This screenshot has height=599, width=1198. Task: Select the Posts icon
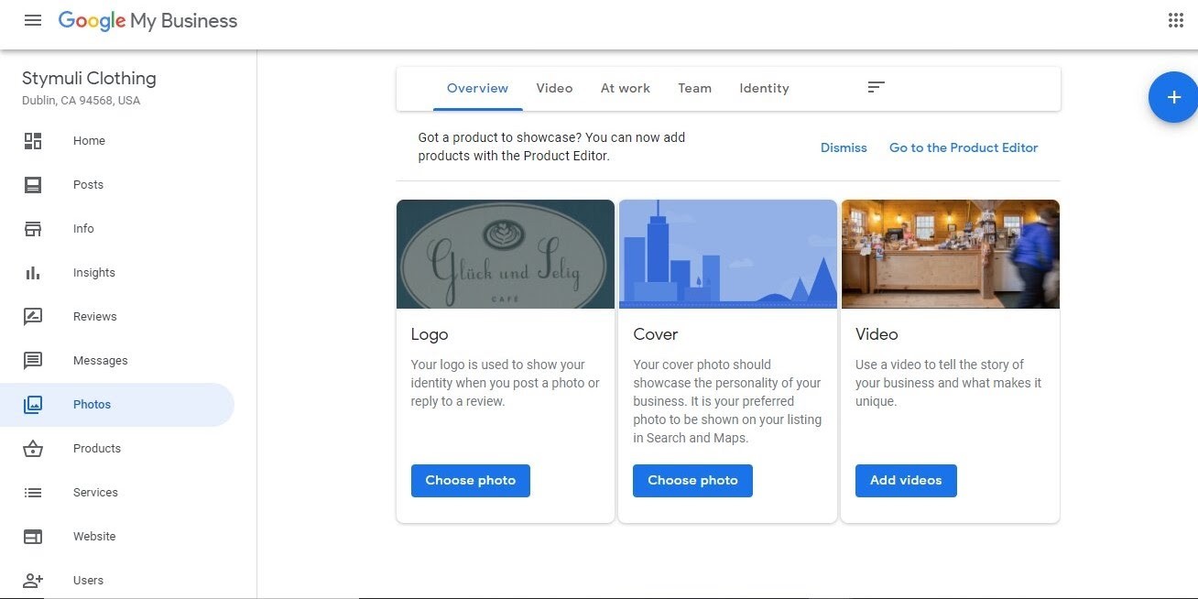[x=33, y=184]
